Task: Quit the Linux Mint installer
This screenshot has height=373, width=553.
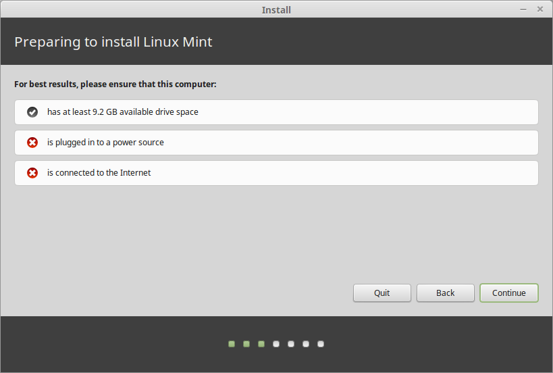Action: pos(382,293)
